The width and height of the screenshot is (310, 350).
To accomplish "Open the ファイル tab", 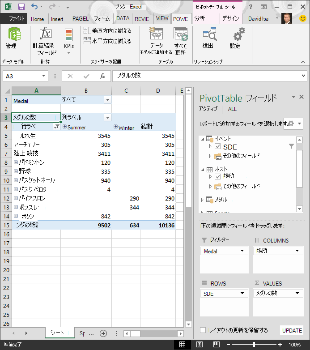I will click(x=13, y=18).
